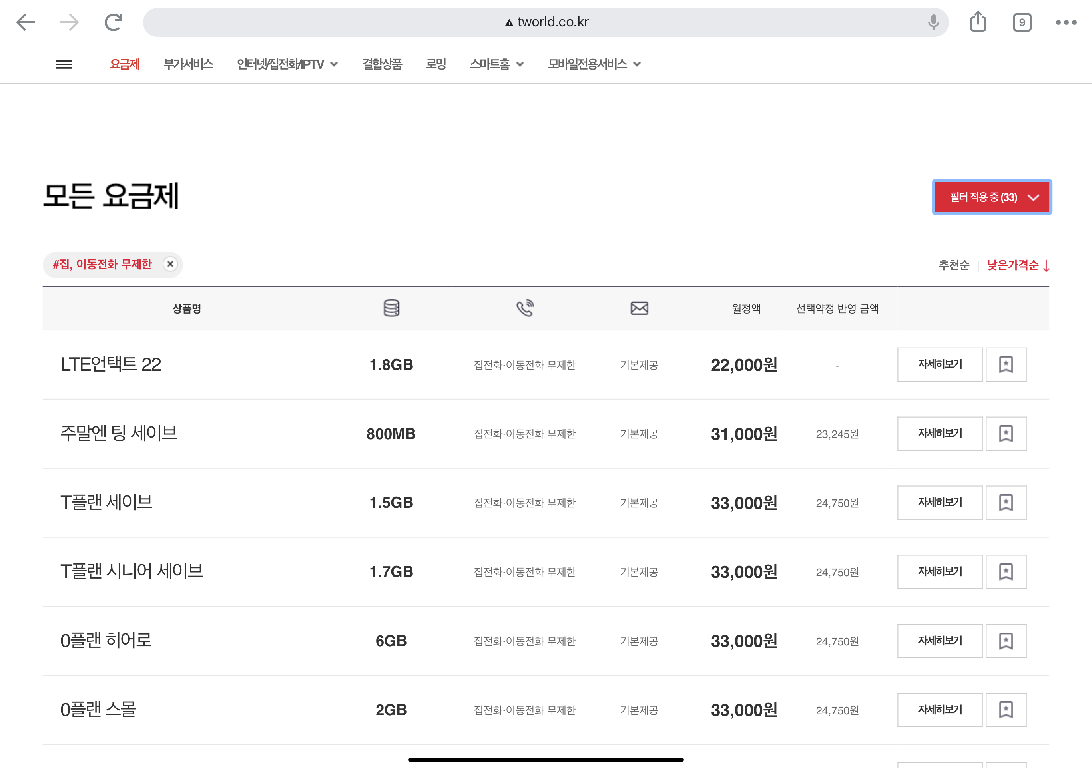The width and height of the screenshot is (1092, 768).
Task: Open the tab switcher showing 9 tabs
Action: (1022, 22)
